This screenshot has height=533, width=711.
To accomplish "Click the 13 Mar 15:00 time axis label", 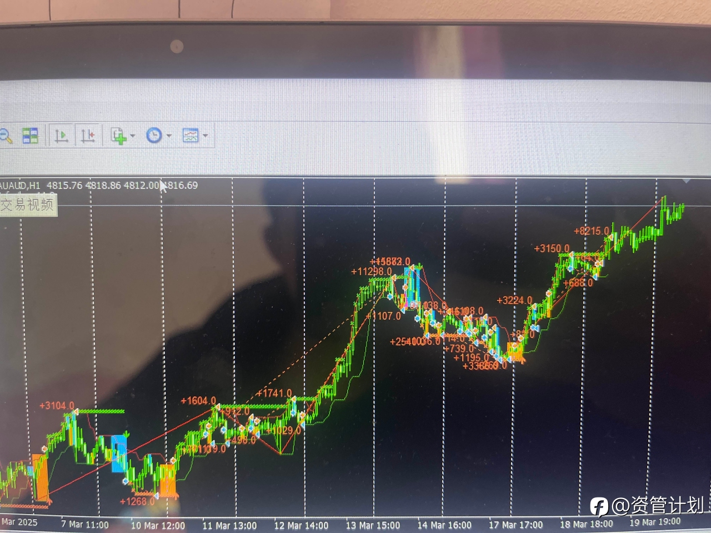I will tap(373, 525).
